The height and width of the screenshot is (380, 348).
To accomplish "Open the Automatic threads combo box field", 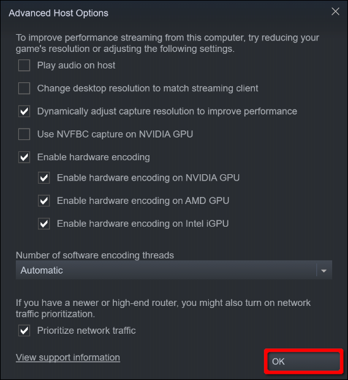I will point(174,270).
